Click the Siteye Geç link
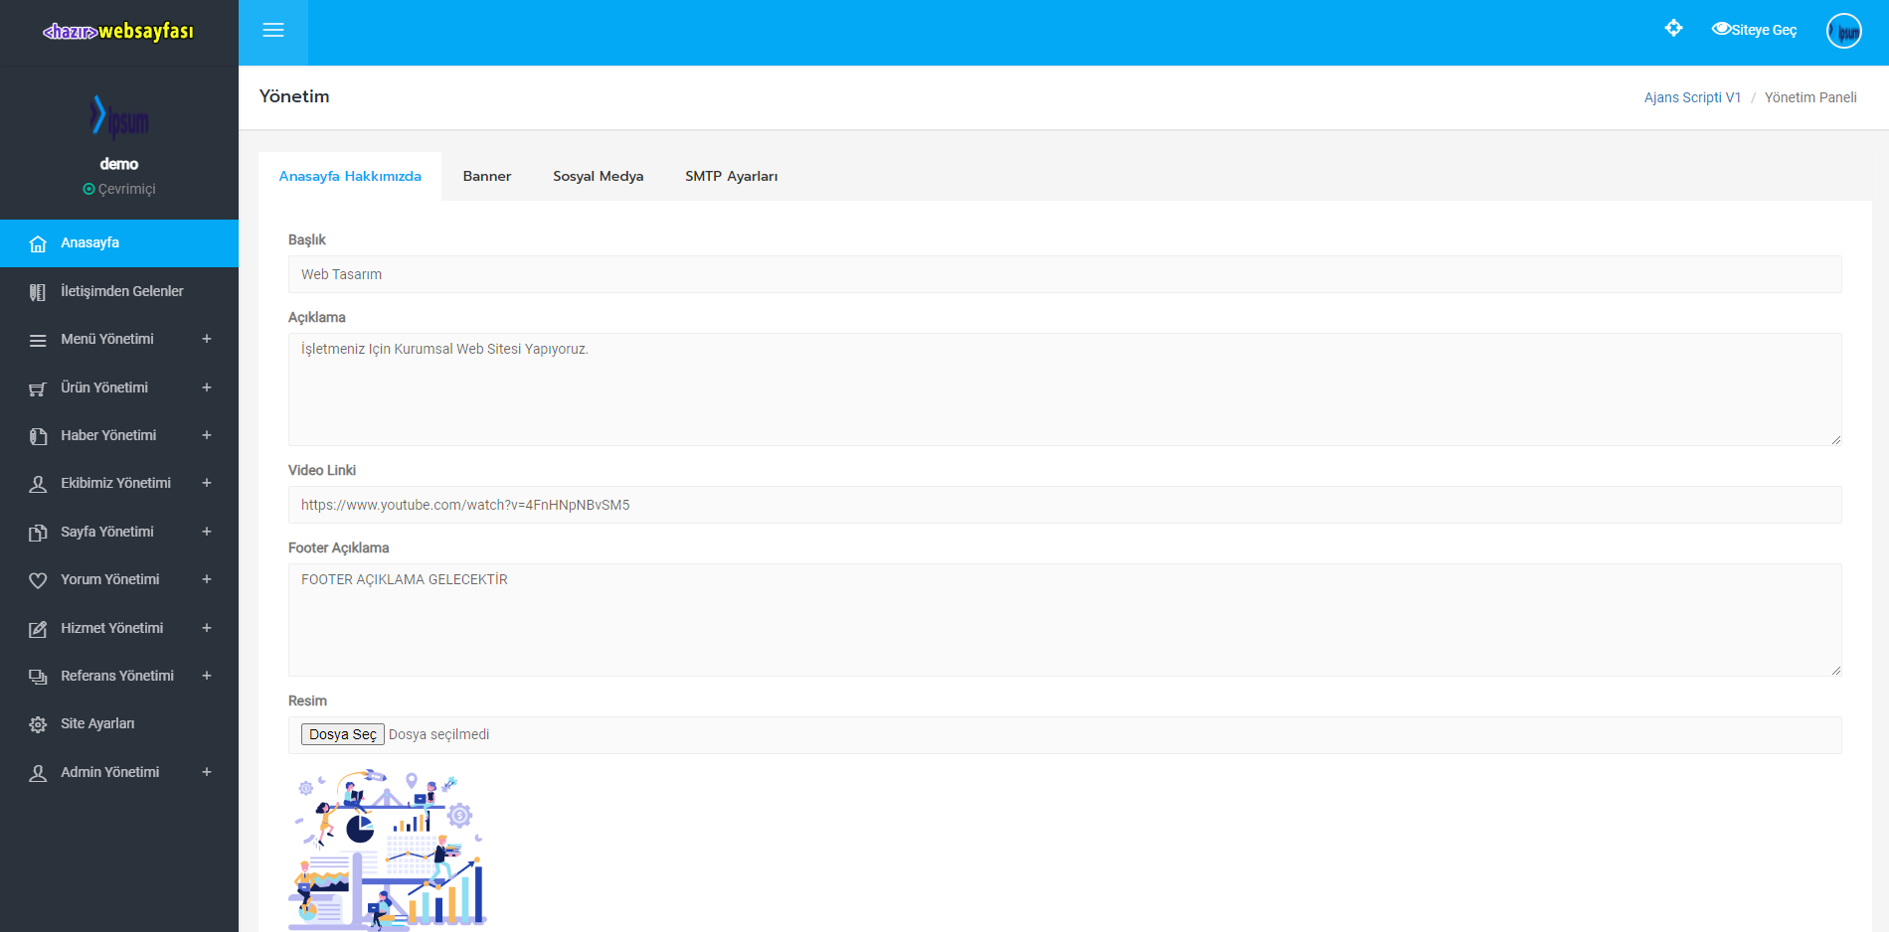This screenshot has height=932, width=1889. (1755, 30)
